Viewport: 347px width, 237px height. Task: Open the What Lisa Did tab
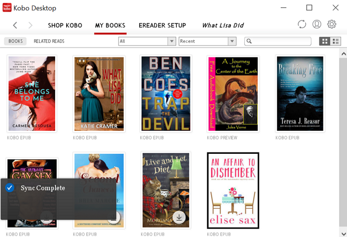[x=223, y=25]
